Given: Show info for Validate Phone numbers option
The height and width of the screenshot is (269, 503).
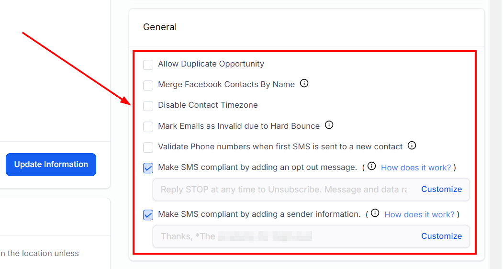Looking at the screenshot, I should (412, 146).
